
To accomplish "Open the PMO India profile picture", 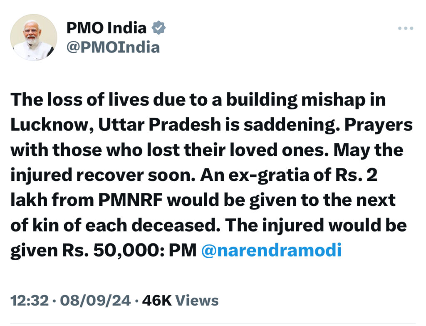I will click(34, 37).
